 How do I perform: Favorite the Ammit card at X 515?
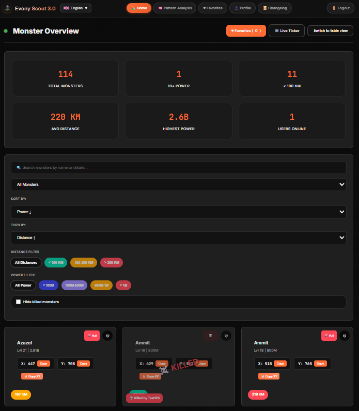345,336
